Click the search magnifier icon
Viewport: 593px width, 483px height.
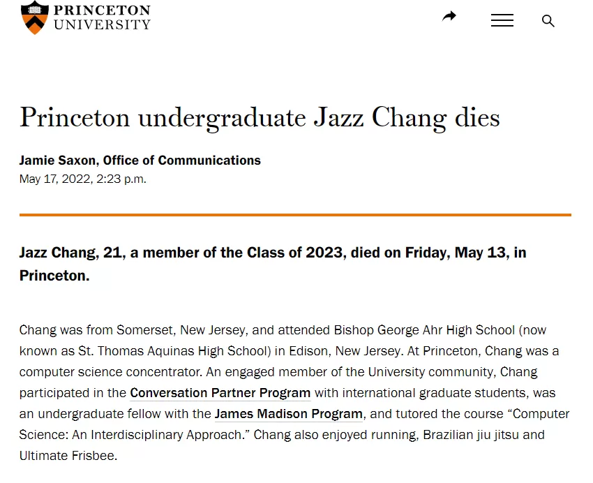[548, 21]
